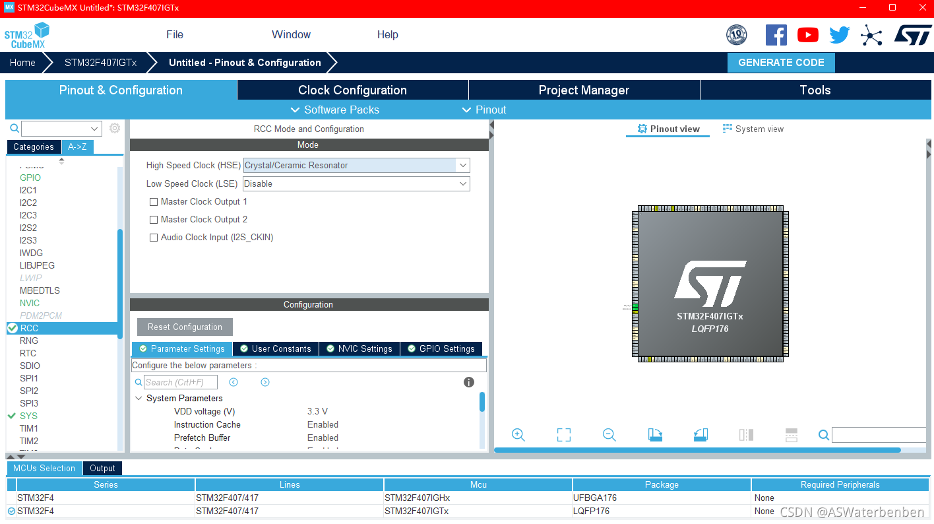This screenshot has height=524, width=934.
Task: Zoom out of the pinout view
Action: coord(609,435)
